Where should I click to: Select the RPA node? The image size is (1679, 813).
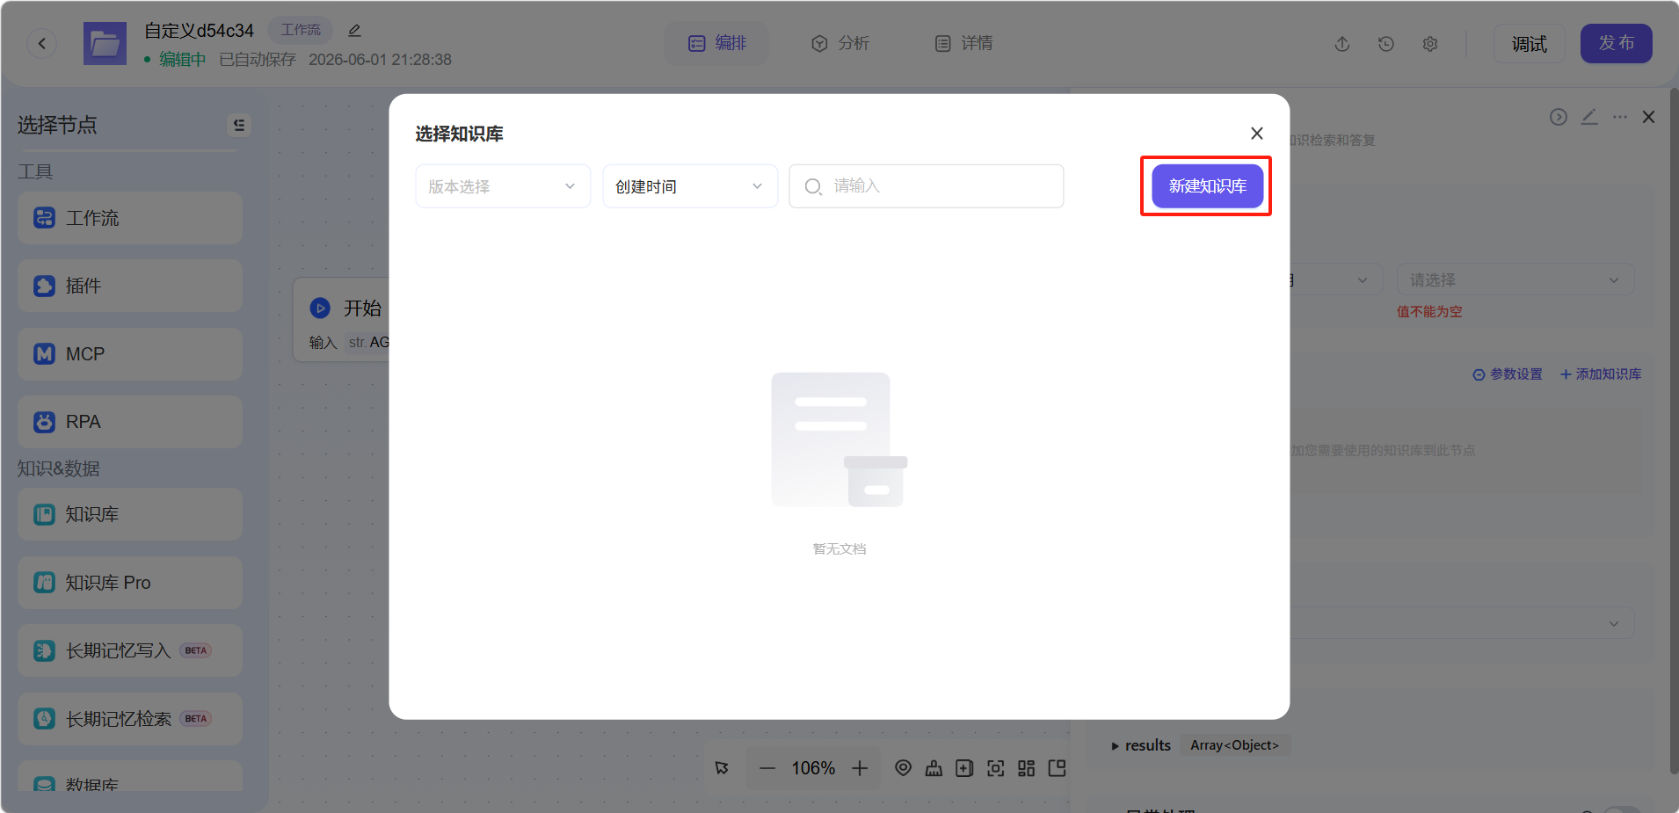point(130,422)
